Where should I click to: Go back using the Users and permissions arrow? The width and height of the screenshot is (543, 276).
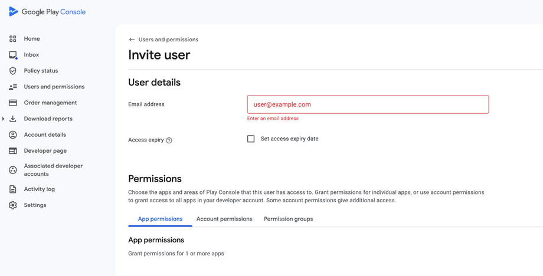[x=132, y=40]
